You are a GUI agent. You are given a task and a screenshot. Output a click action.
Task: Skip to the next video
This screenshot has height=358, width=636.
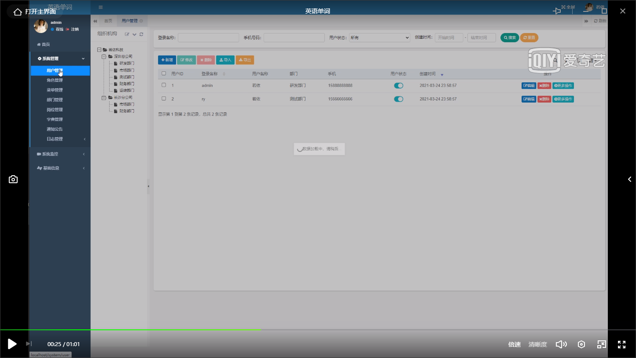(29, 343)
